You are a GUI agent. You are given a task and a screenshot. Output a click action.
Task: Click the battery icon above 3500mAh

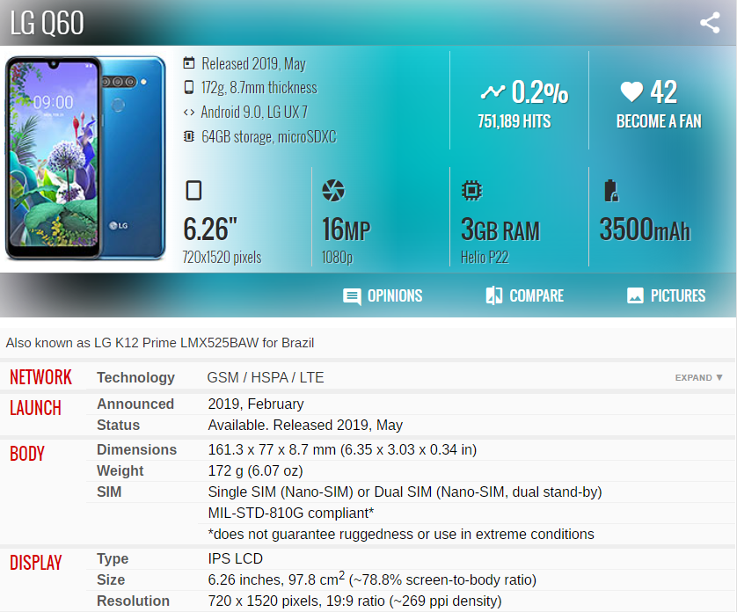click(610, 191)
